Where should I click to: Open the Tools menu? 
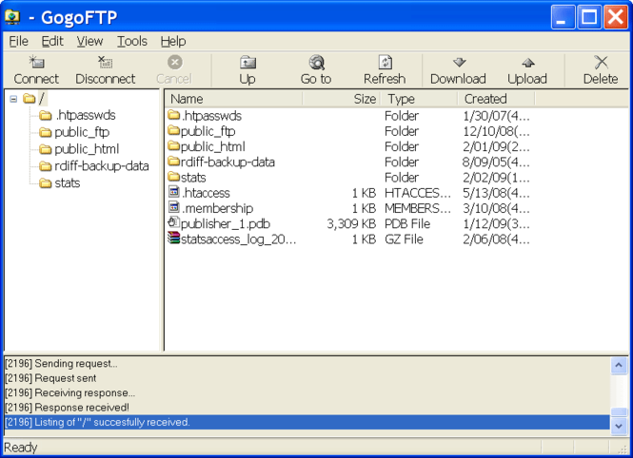click(x=132, y=41)
